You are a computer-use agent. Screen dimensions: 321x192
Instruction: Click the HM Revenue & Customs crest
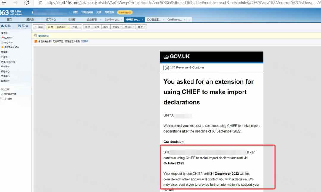pos(167,68)
